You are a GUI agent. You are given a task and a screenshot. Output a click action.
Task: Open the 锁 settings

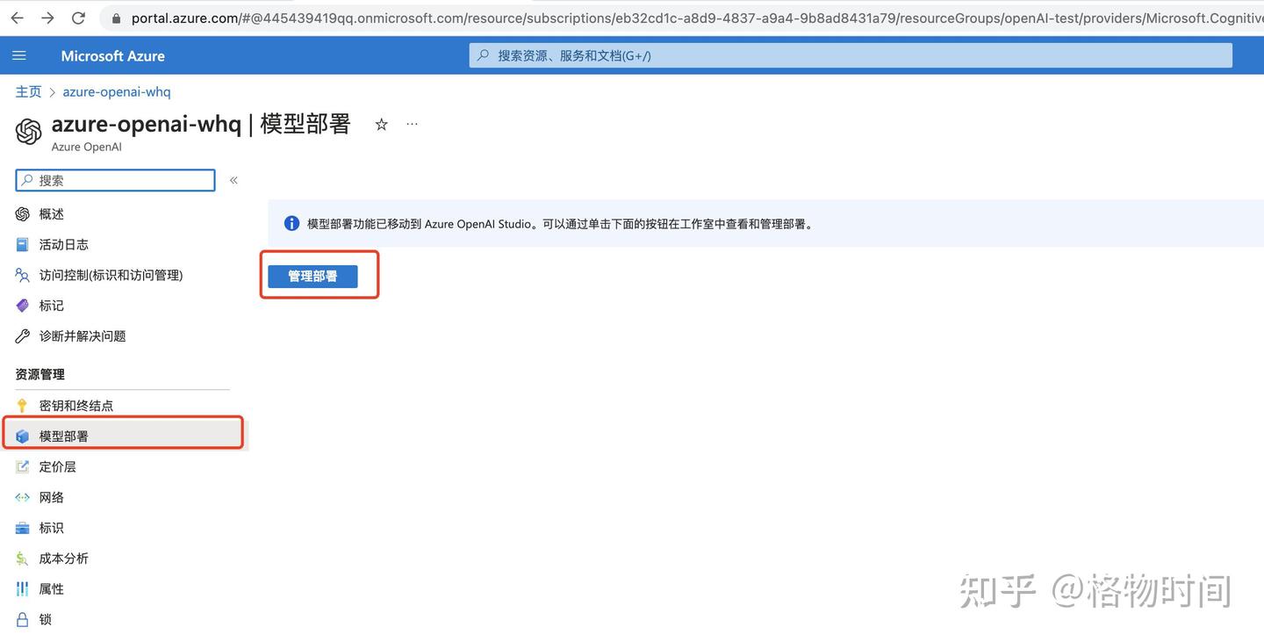[45, 618]
